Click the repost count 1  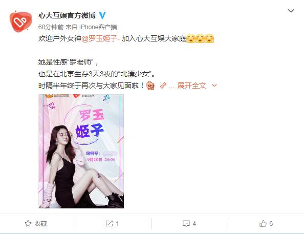[117, 224]
